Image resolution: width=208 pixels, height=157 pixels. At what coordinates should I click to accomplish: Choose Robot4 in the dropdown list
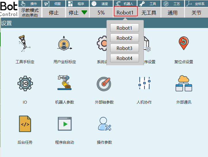(125, 58)
